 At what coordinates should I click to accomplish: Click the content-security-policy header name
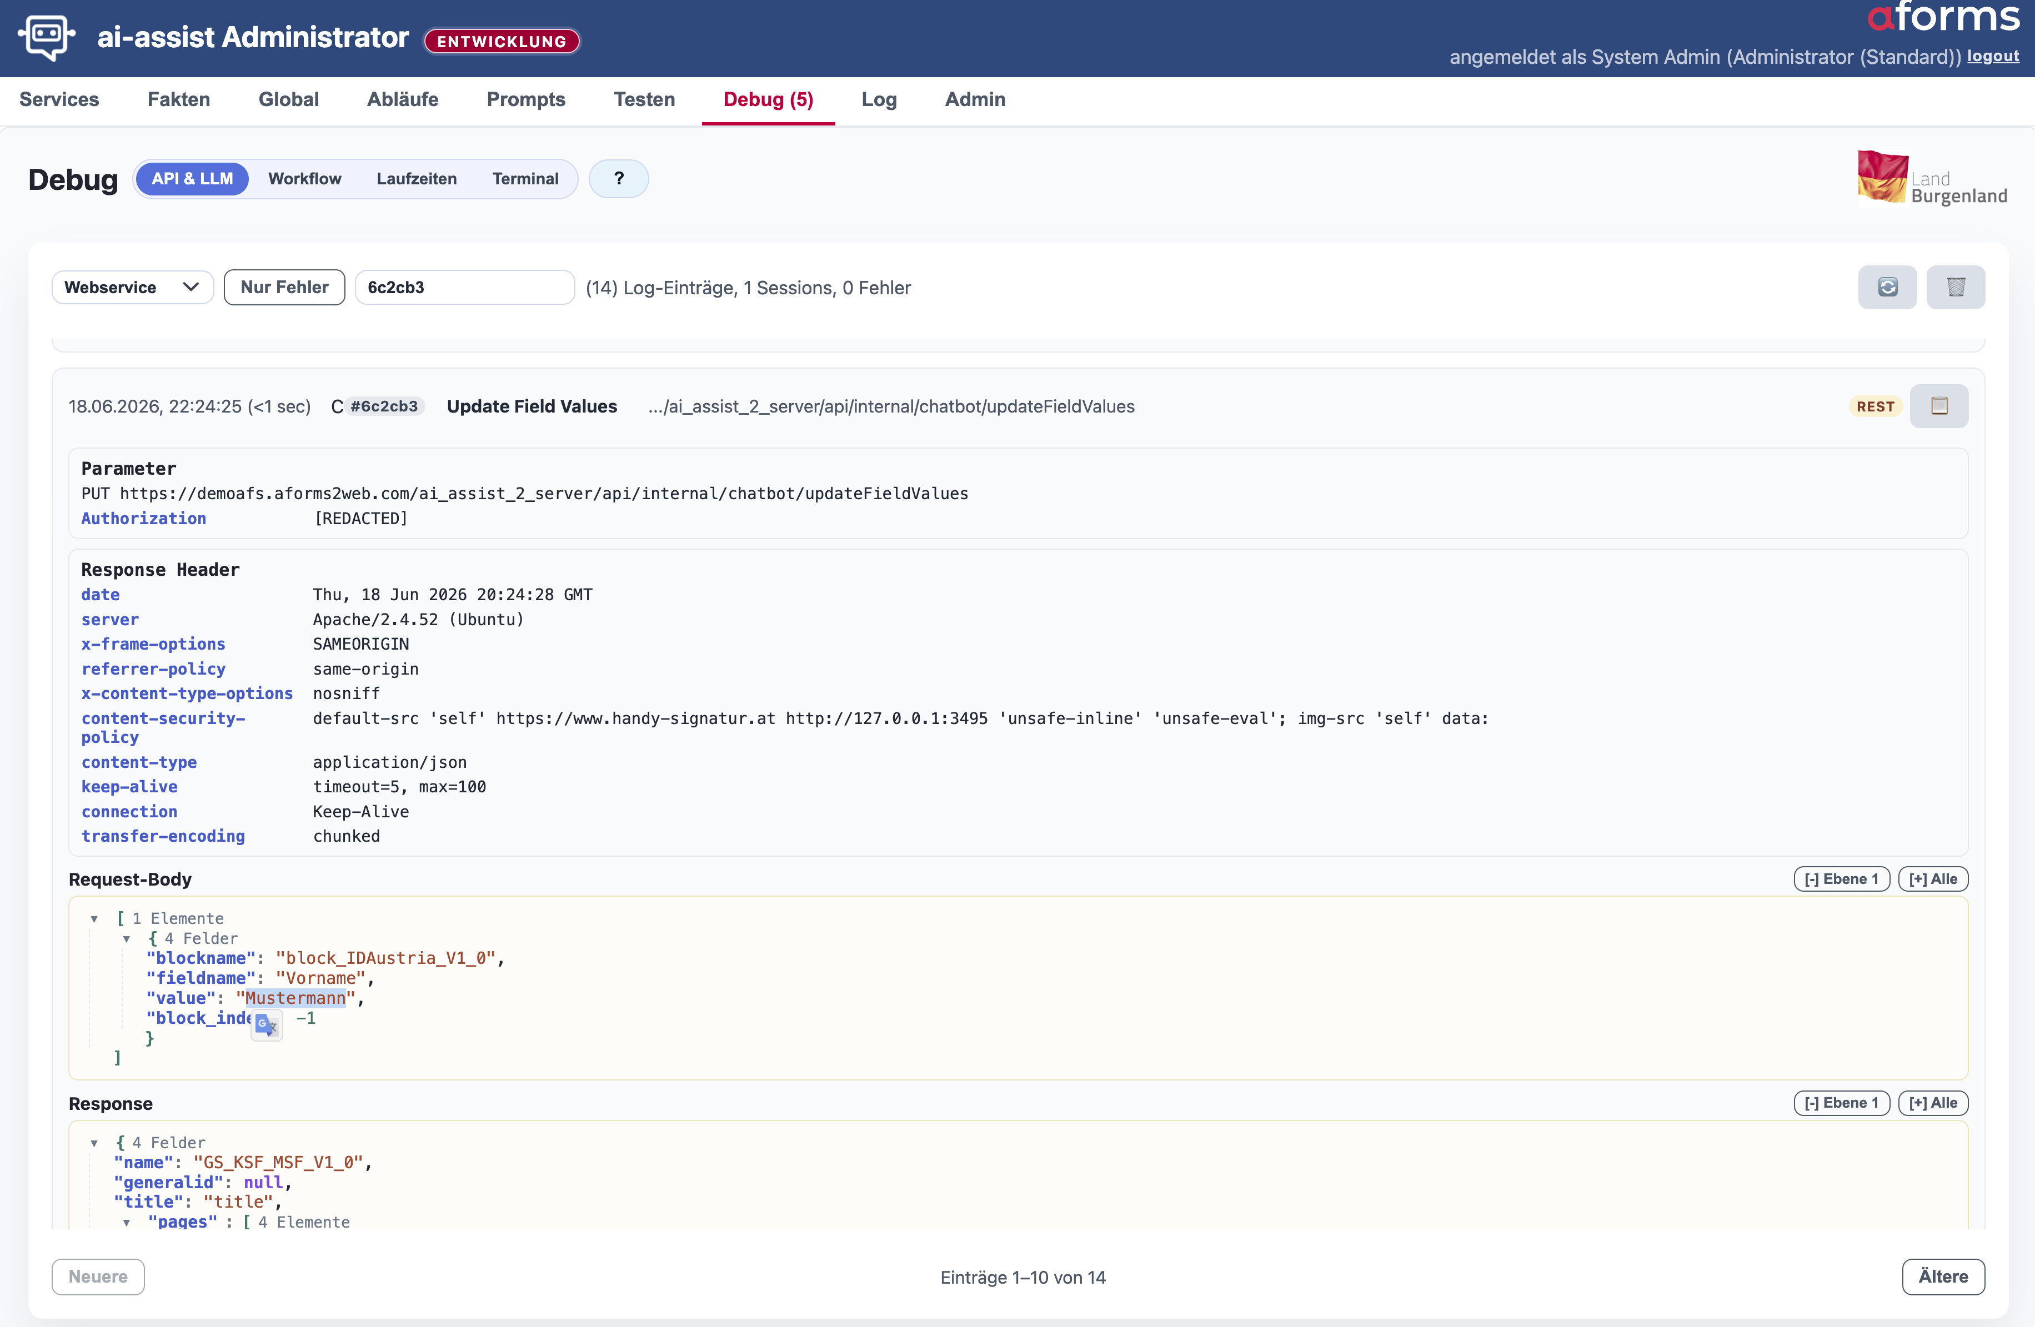pyautogui.click(x=163, y=727)
